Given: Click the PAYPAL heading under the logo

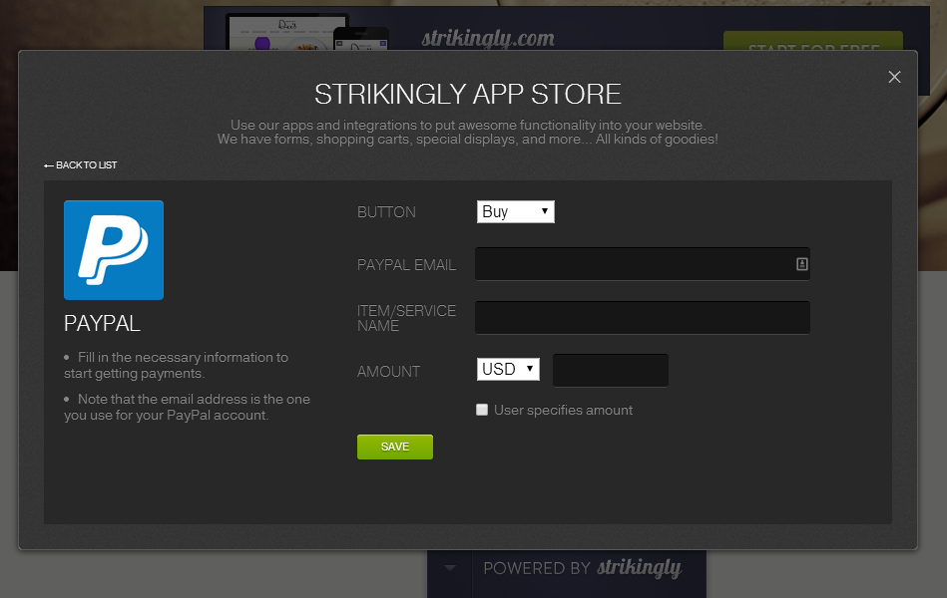Looking at the screenshot, I should [x=102, y=324].
